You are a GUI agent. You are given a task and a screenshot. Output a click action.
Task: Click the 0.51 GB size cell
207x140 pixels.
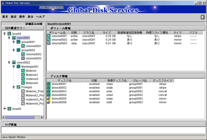pyautogui.click(x=111, y=43)
